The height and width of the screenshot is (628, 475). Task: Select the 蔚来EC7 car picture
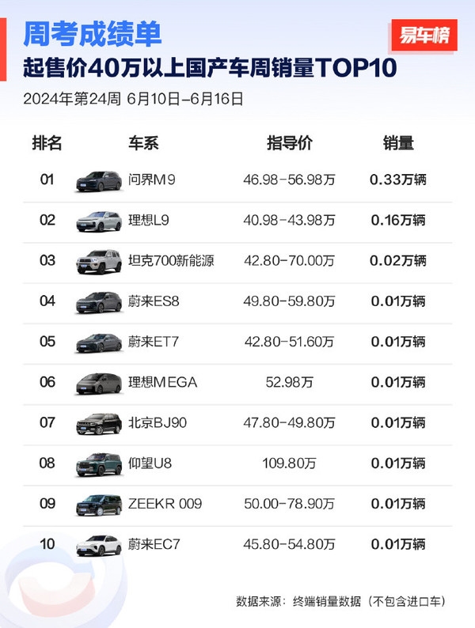[x=99, y=545]
